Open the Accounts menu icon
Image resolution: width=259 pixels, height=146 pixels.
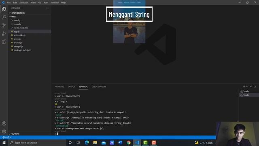tap(4, 123)
